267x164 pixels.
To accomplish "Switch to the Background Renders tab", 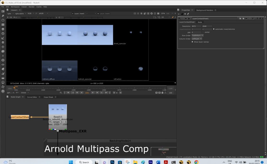I will (x=205, y=10).
